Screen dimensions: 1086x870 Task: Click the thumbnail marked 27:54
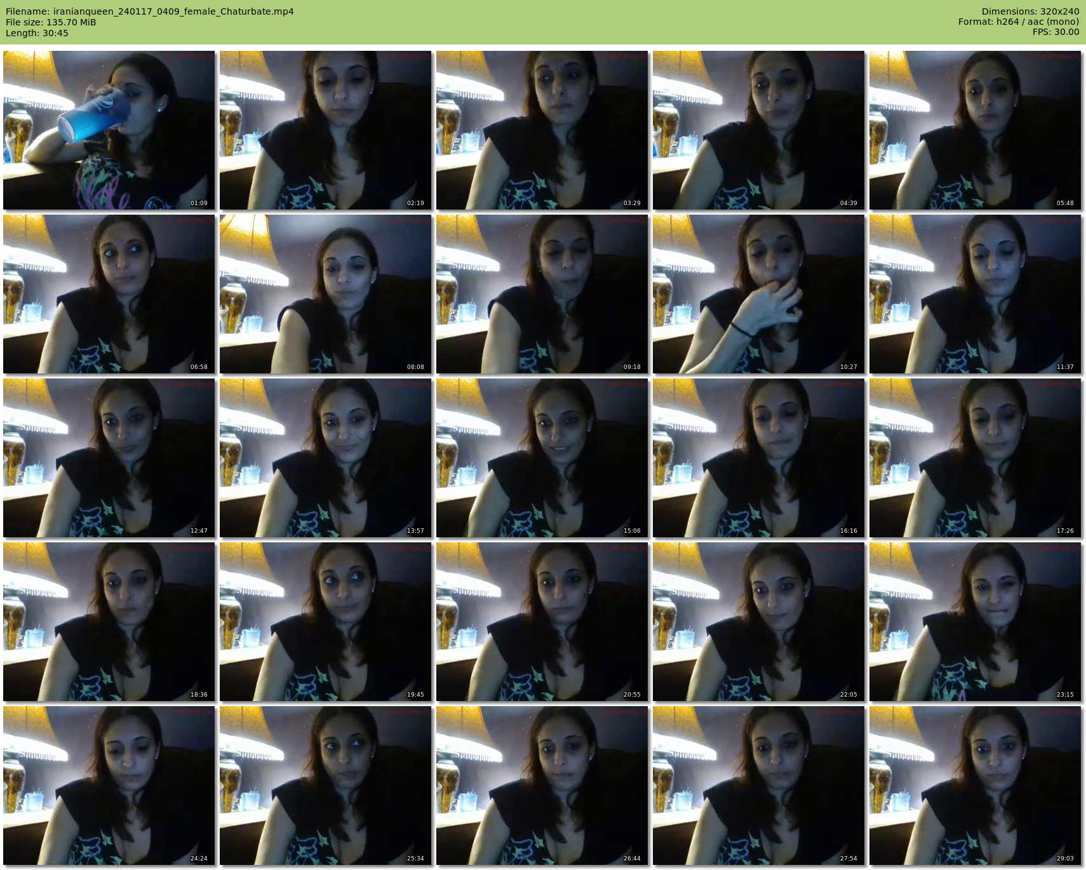759,786
